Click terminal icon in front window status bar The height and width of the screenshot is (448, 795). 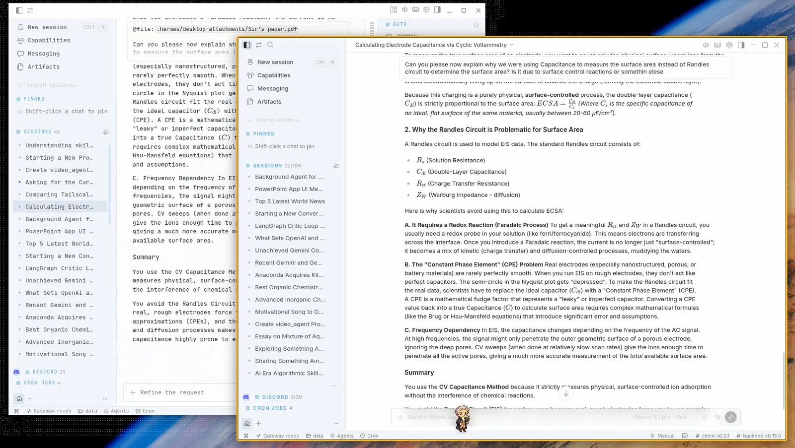(685, 436)
